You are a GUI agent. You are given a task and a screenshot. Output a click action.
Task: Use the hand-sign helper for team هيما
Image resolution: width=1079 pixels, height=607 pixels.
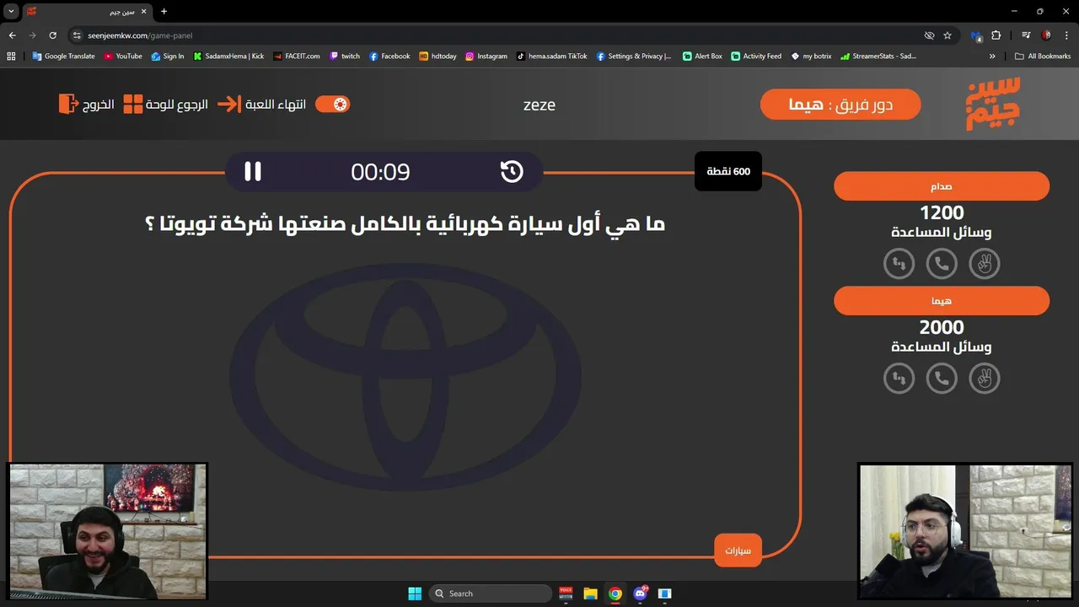click(x=984, y=379)
